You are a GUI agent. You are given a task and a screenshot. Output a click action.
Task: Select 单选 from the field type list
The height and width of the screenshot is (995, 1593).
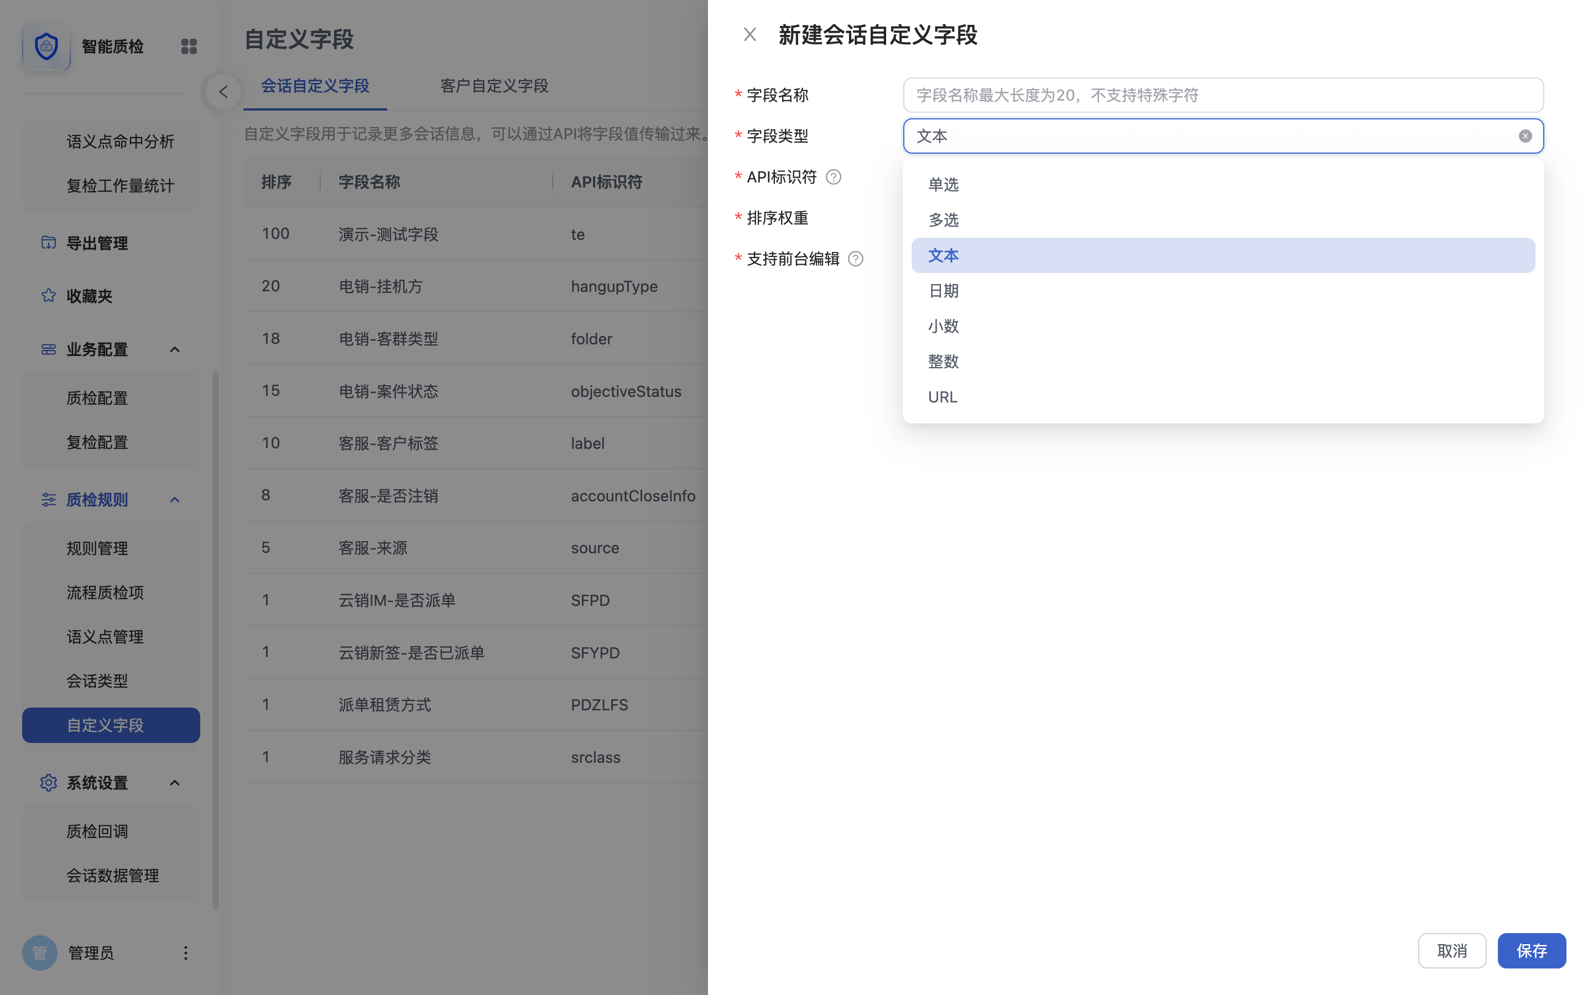coord(1222,184)
